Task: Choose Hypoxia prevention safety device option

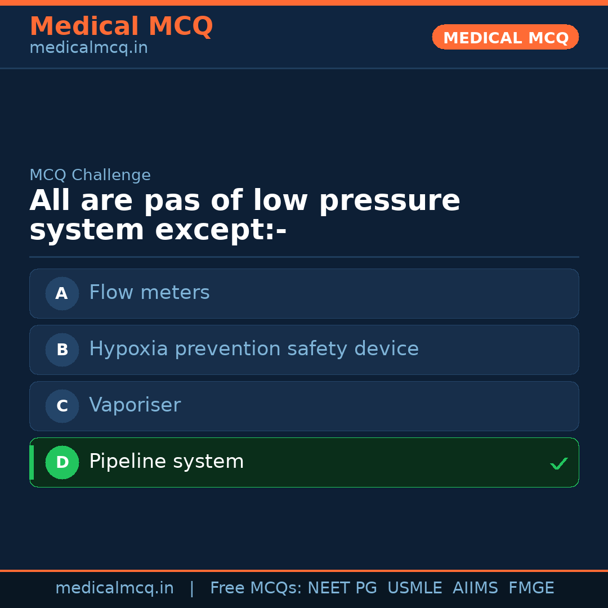Action: coord(253,349)
